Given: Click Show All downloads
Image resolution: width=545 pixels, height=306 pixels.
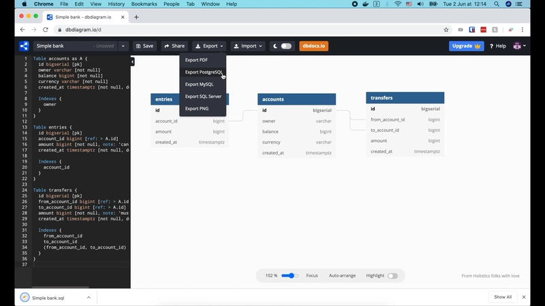Looking at the screenshot, I should [x=503, y=297].
